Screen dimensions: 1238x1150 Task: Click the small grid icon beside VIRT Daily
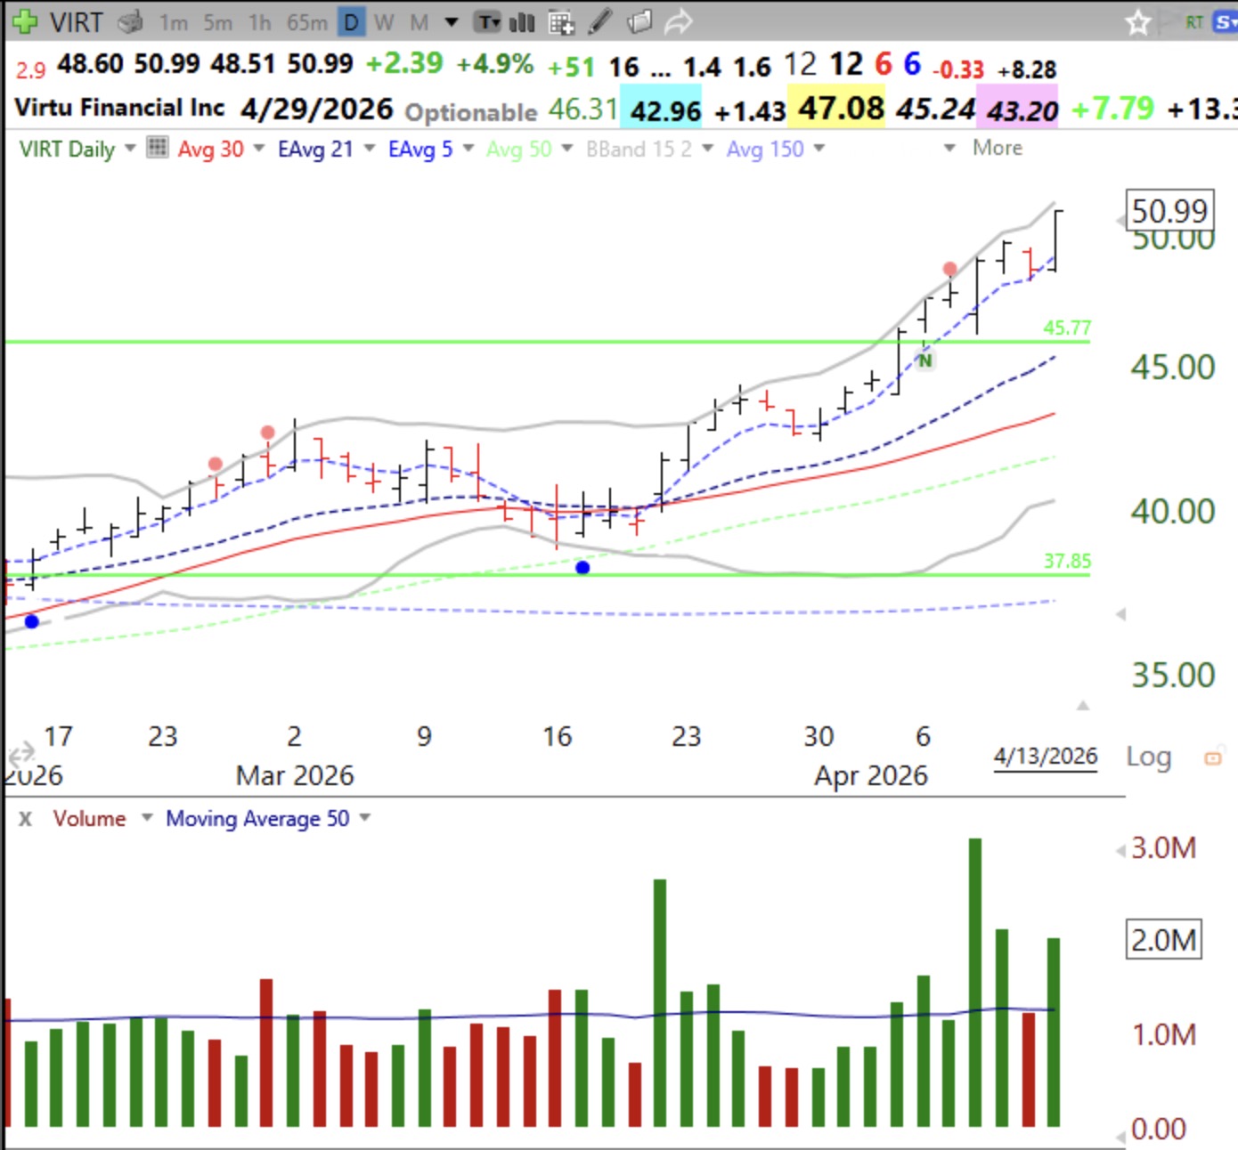[157, 147]
